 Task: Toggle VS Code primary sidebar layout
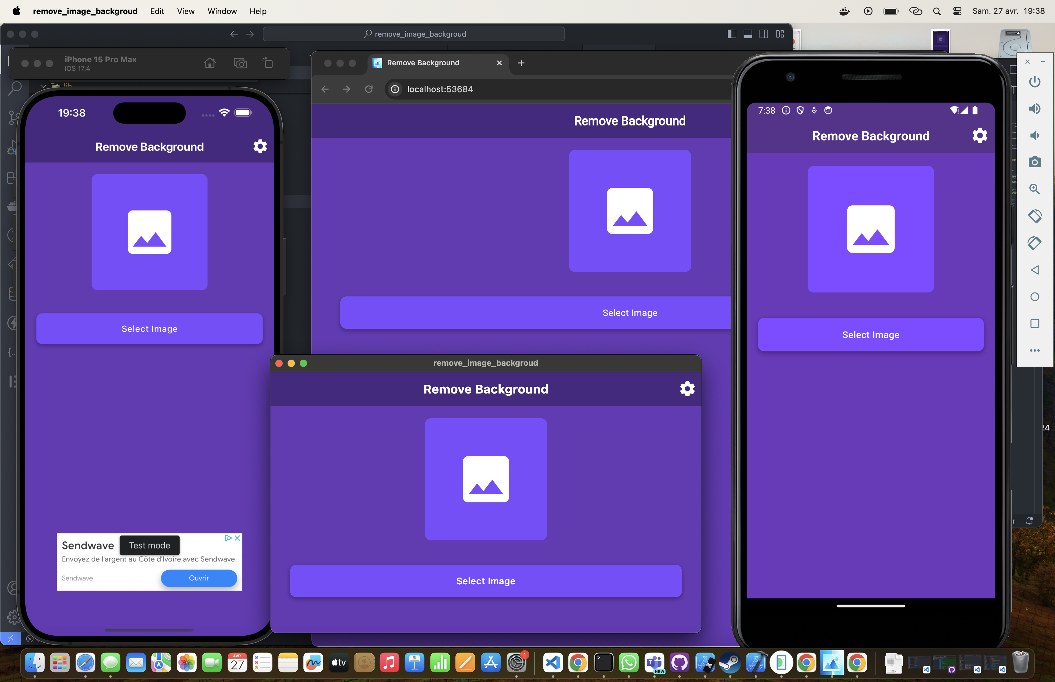(732, 34)
